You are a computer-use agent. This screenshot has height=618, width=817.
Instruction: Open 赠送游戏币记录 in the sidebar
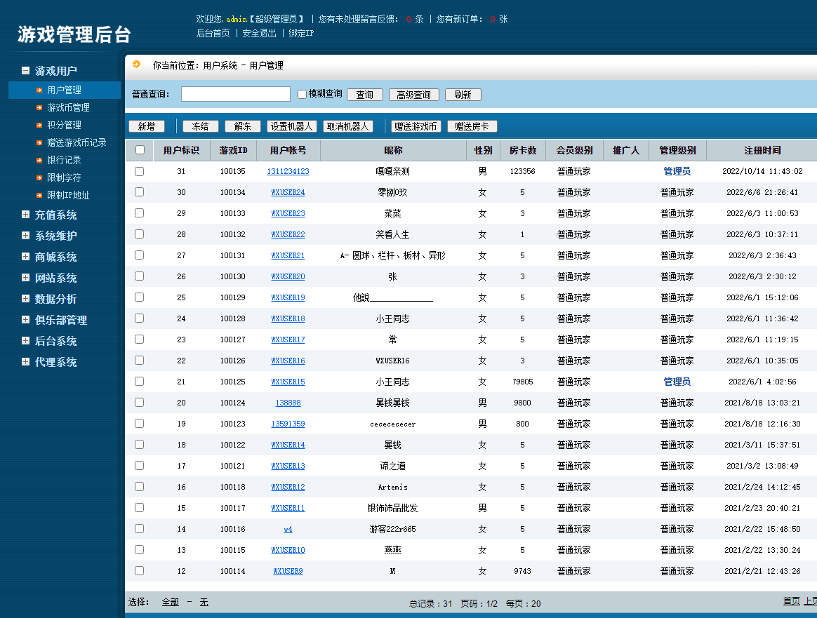click(77, 142)
